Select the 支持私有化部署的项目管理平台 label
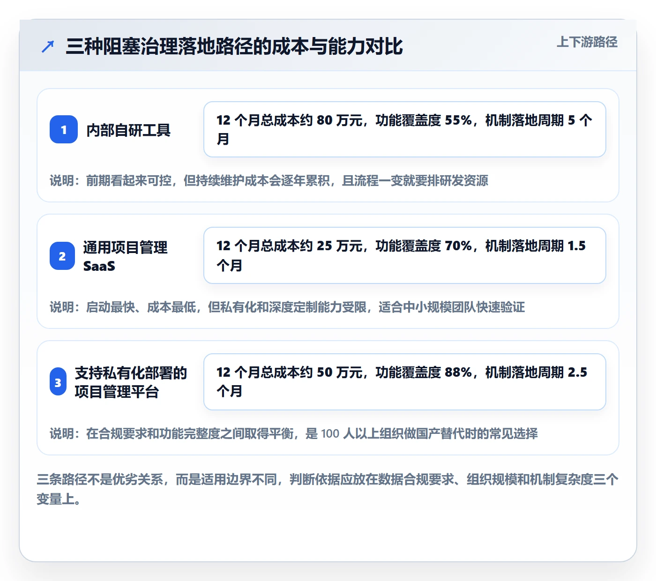This screenshot has width=656, height=581. (x=131, y=382)
